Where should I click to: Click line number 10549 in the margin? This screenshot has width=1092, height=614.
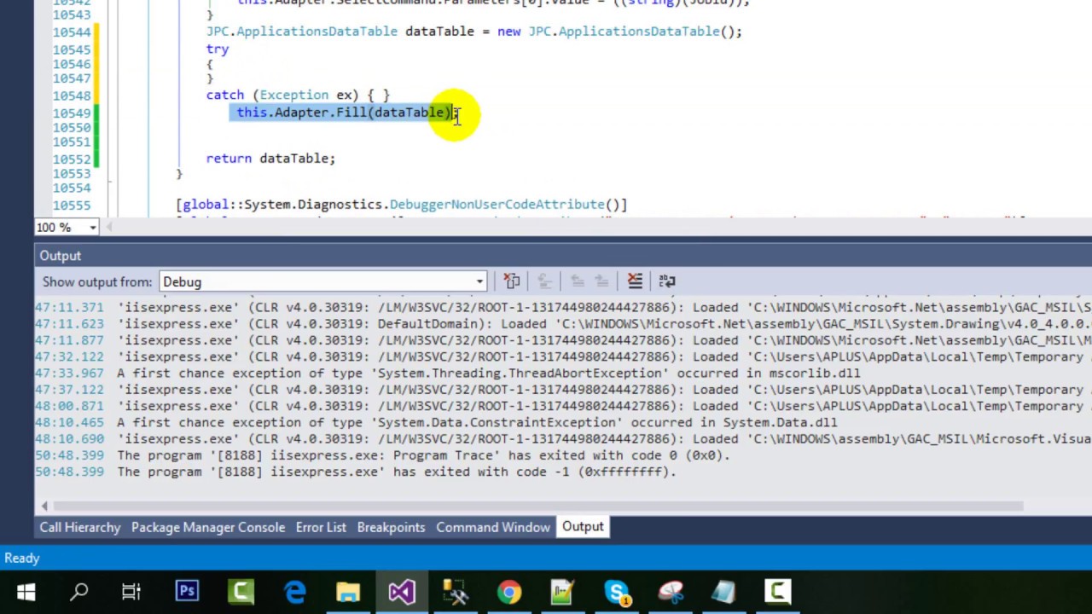click(x=72, y=113)
